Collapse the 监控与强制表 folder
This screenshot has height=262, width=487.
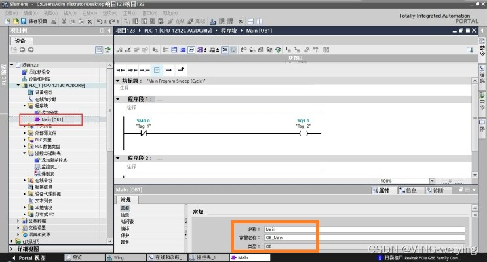point(24,153)
